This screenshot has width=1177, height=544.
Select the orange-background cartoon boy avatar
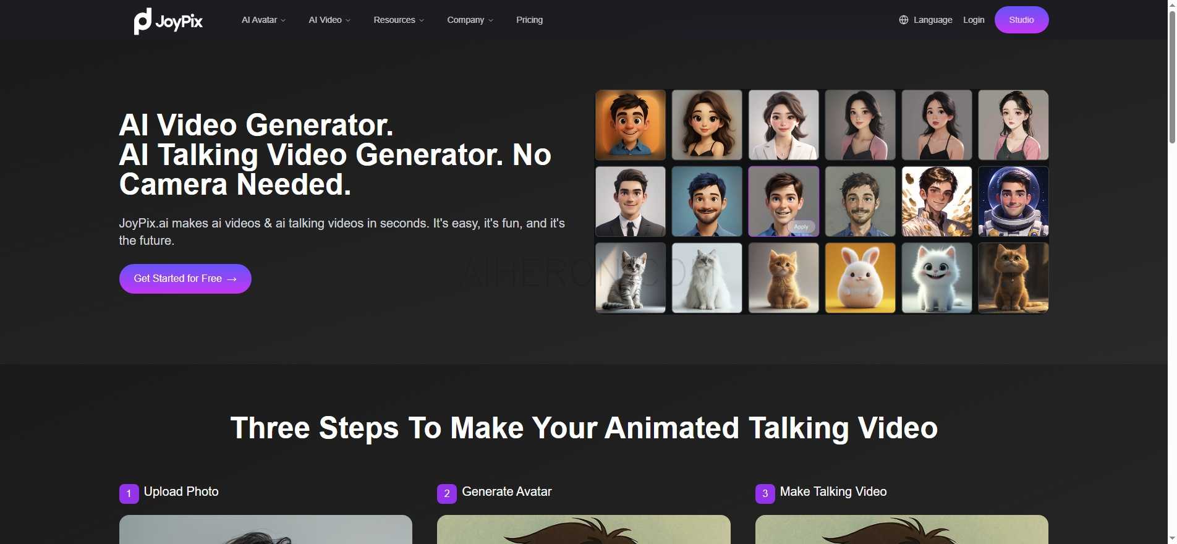(x=631, y=125)
